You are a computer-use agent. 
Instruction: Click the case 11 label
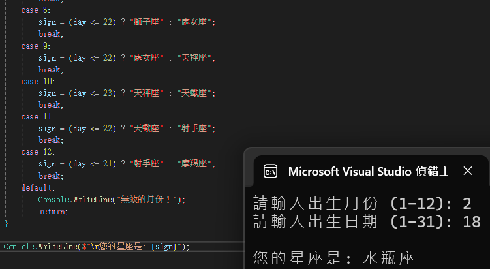(x=38, y=117)
